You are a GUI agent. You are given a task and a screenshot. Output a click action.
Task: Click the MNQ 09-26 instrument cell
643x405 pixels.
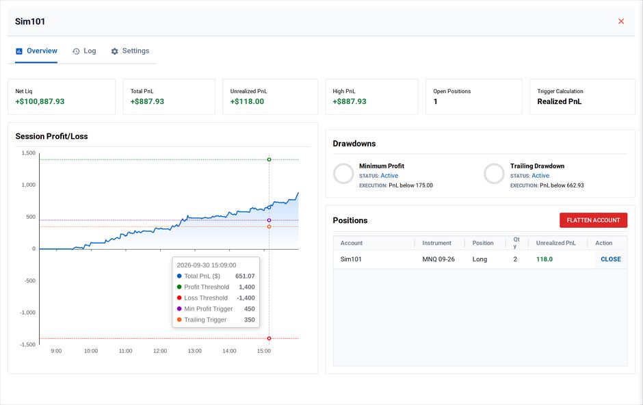(x=438, y=259)
